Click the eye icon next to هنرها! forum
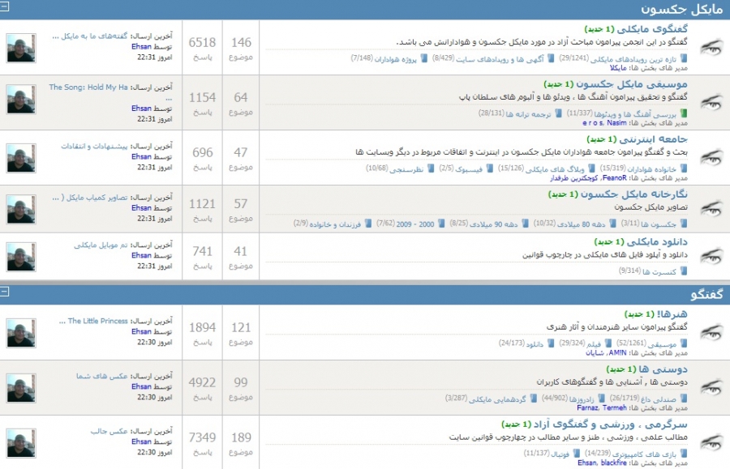 coord(711,332)
